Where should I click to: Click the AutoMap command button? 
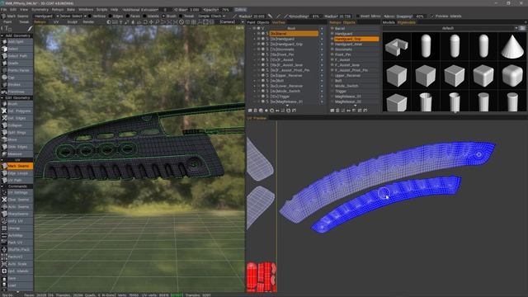[16, 235]
